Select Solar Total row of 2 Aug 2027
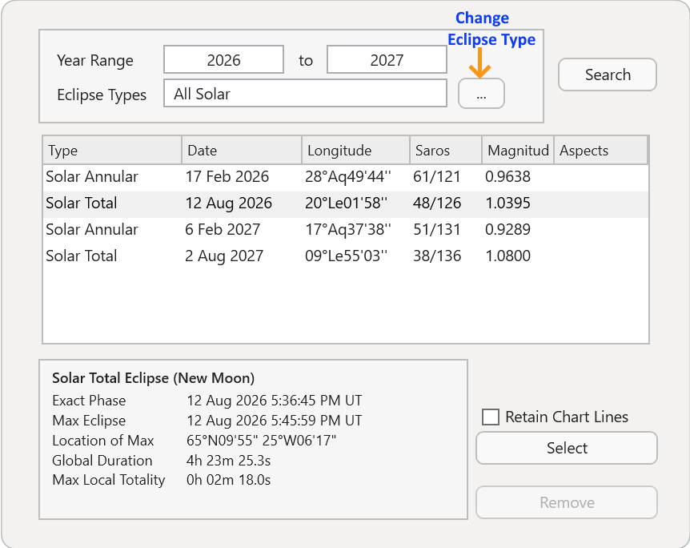Image resolution: width=690 pixels, height=548 pixels. pos(346,256)
